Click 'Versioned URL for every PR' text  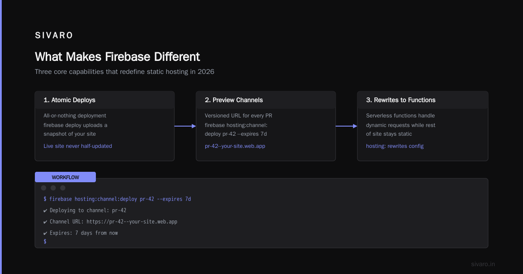pyautogui.click(x=238, y=116)
